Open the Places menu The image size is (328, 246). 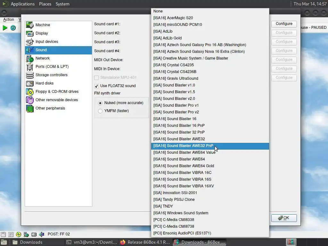point(45,4)
